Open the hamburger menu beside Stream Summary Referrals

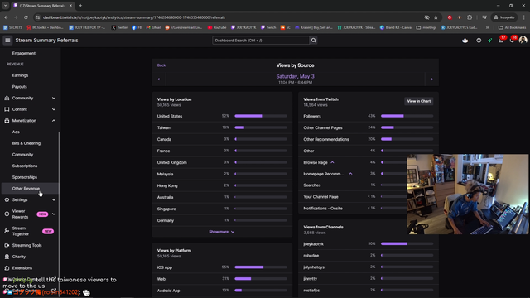[7, 41]
